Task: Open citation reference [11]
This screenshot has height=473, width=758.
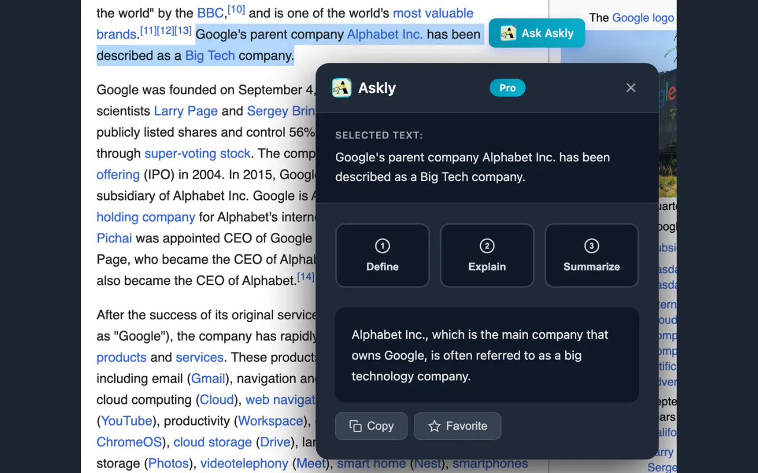Action: click(x=149, y=30)
